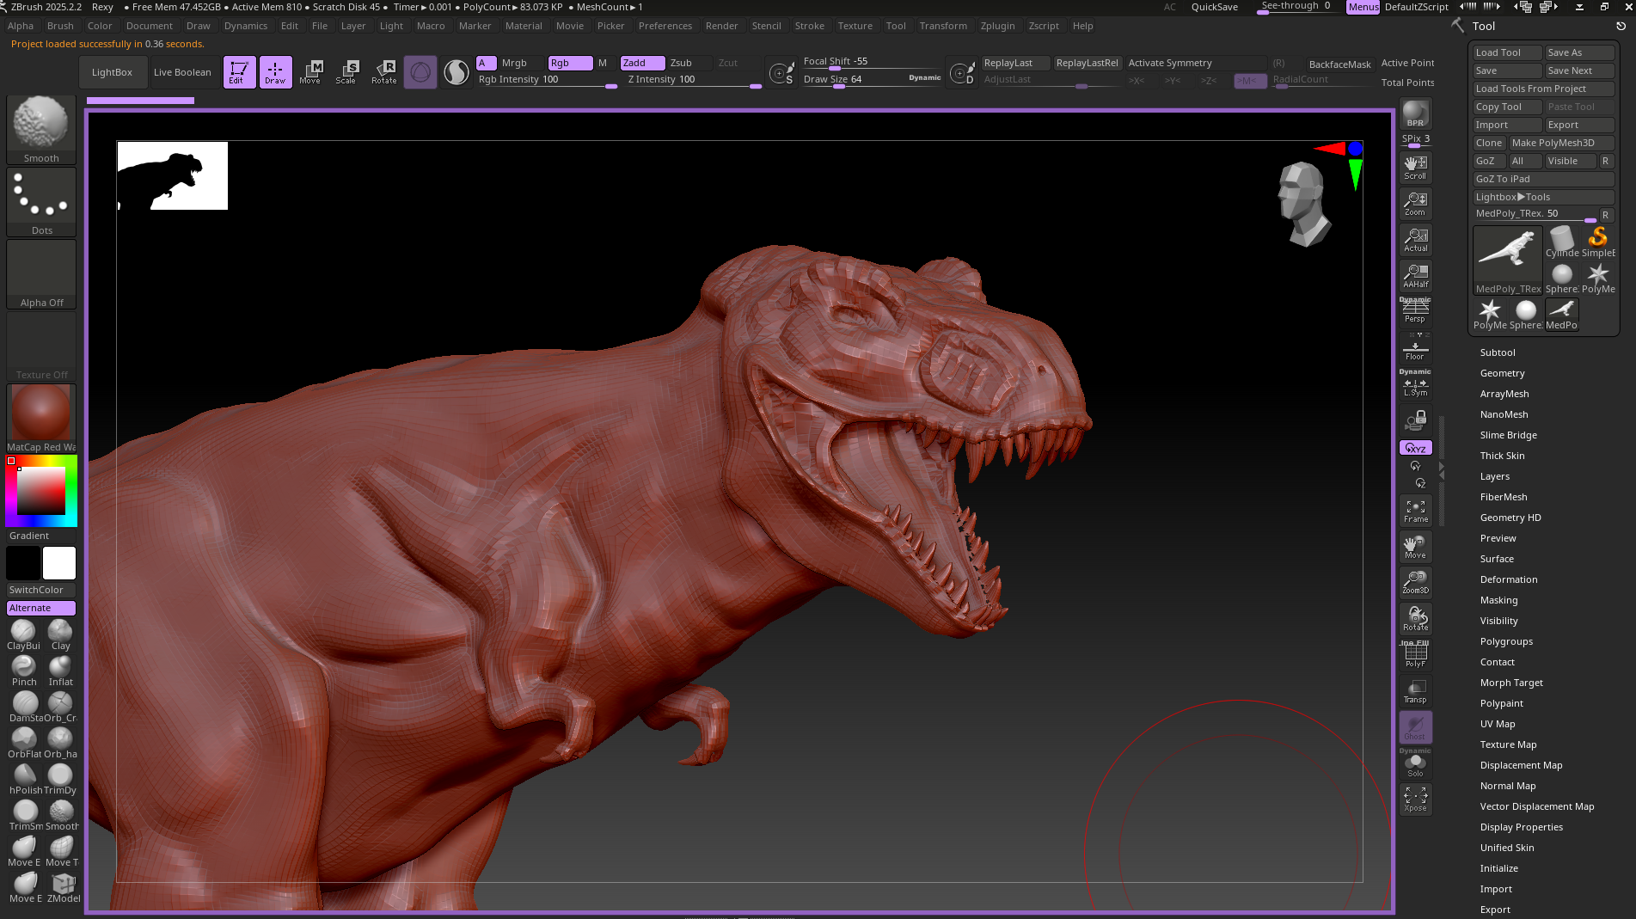Open LightBox browser
The width and height of the screenshot is (1636, 919).
112,72
